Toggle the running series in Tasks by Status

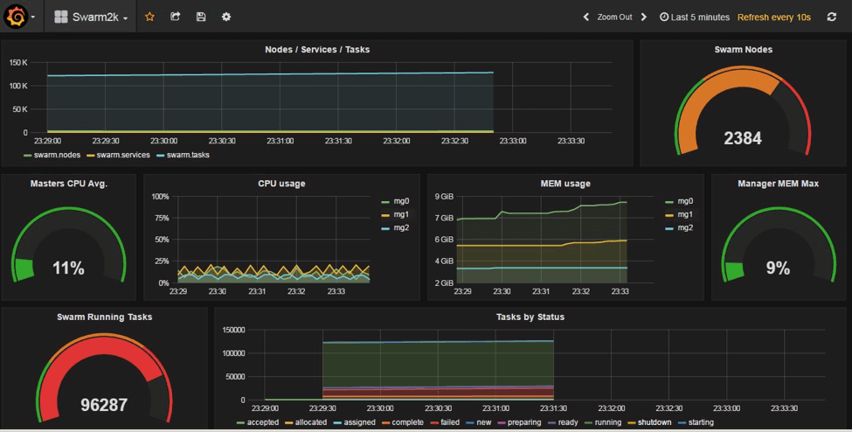click(x=606, y=422)
